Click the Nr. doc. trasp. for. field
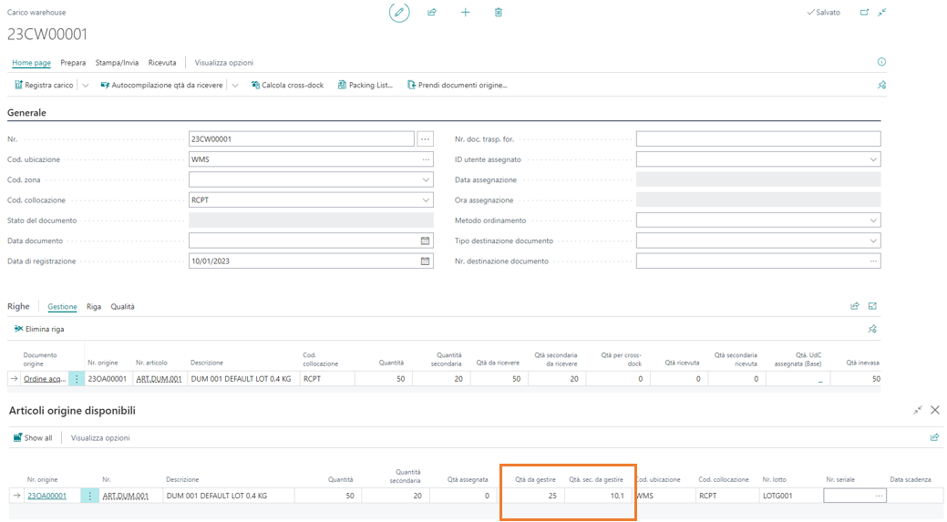The image size is (947, 522). click(757, 139)
